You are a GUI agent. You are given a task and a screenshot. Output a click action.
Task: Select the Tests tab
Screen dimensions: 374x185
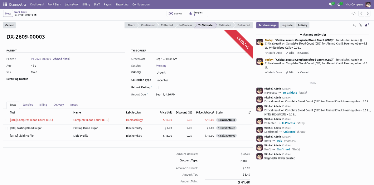(x=13, y=105)
